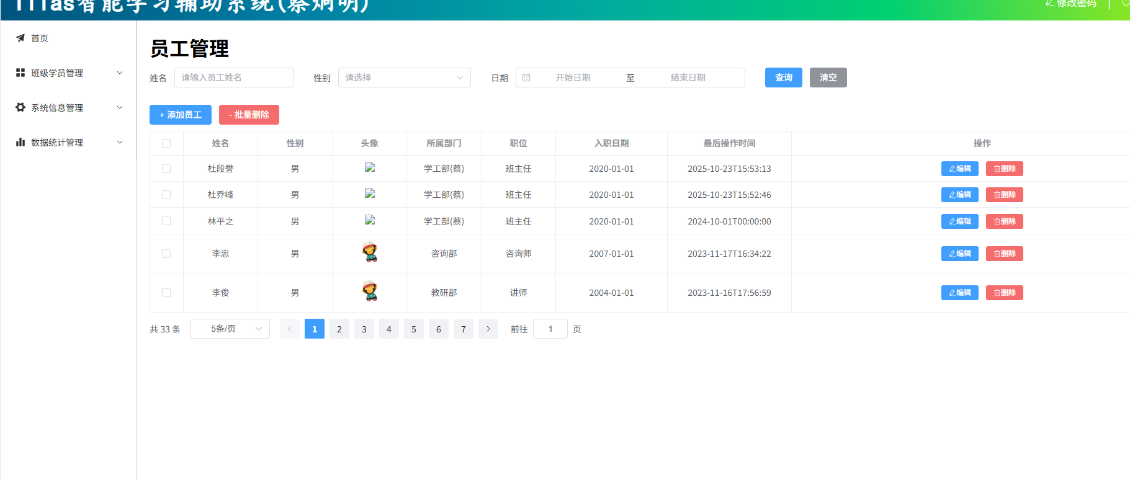Click 李忠's avatar image
1130x480 pixels.
click(370, 252)
